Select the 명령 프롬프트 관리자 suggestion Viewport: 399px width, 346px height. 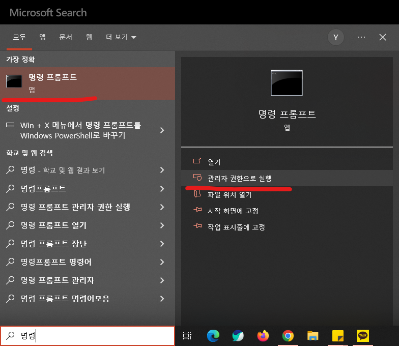click(88, 280)
